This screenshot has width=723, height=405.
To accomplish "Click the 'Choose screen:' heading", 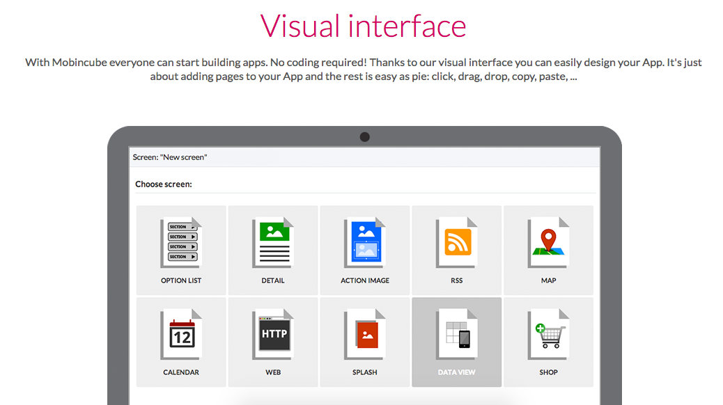I will [164, 184].
